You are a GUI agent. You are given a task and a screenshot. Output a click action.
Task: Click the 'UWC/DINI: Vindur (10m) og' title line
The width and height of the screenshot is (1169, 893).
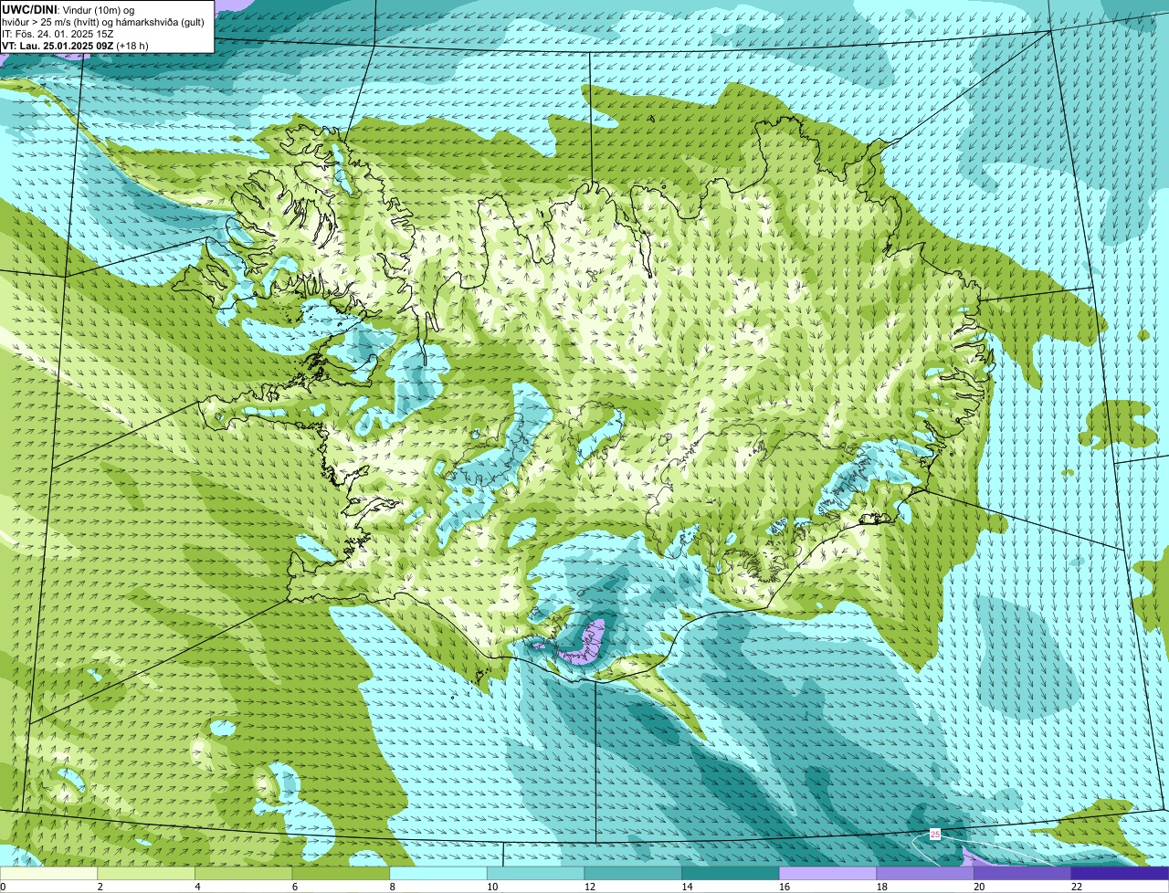tap(68, 9)
